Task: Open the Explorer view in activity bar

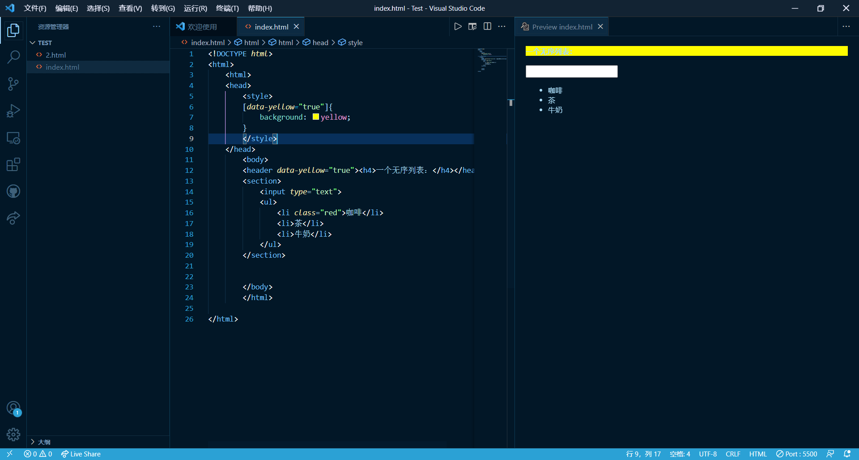Action: click(13, 30)
